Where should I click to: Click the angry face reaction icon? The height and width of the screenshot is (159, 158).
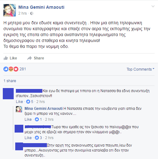coord(11,69)
